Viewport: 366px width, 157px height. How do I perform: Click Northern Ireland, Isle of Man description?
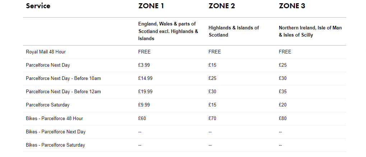tap(310, 31)
